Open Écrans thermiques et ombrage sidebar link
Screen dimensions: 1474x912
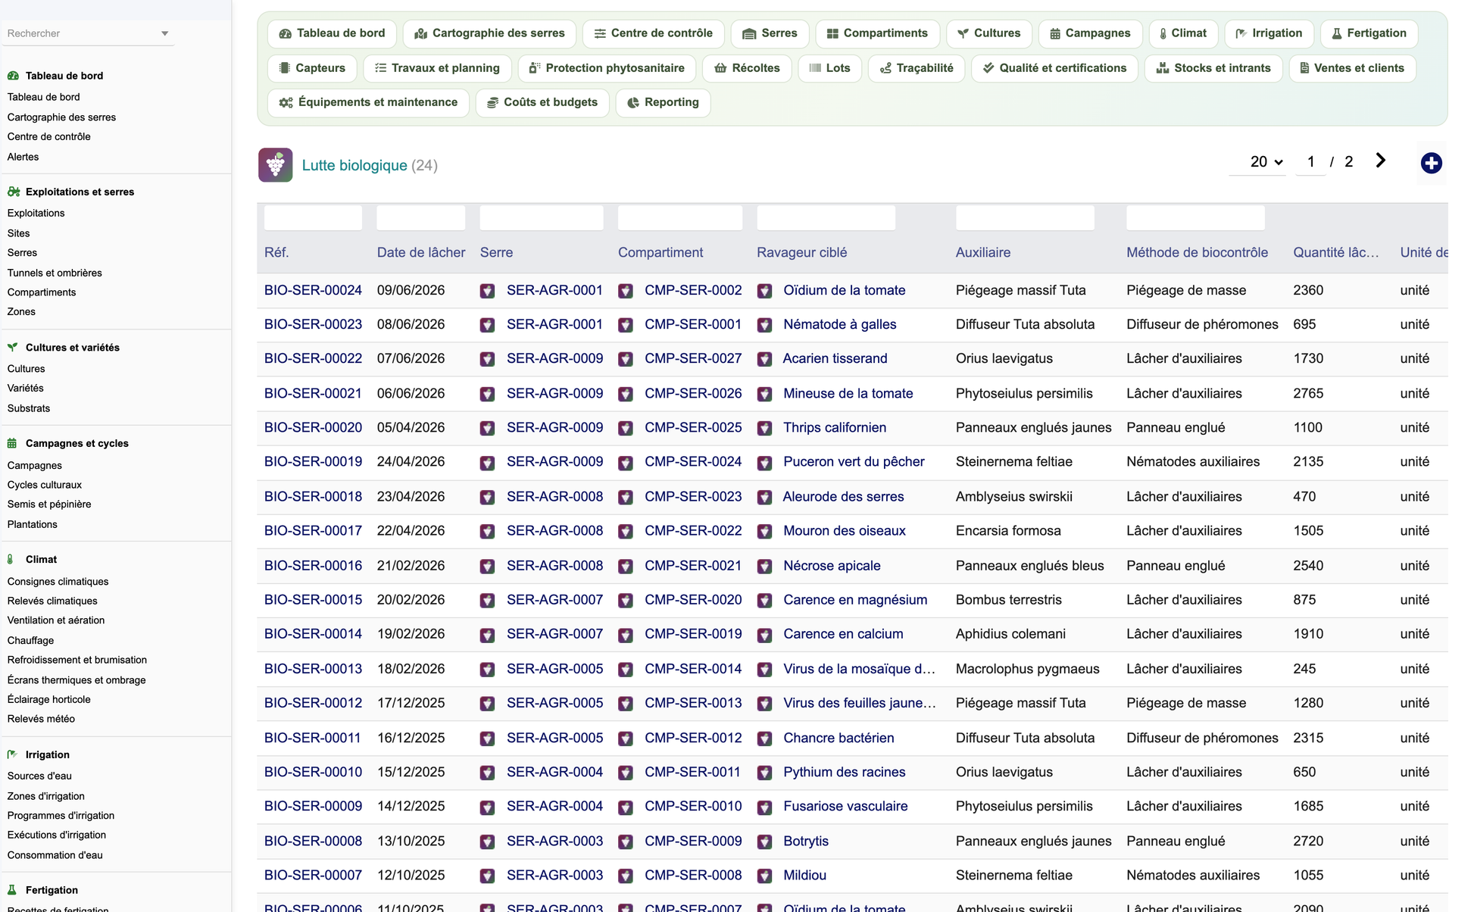(77, 680)
